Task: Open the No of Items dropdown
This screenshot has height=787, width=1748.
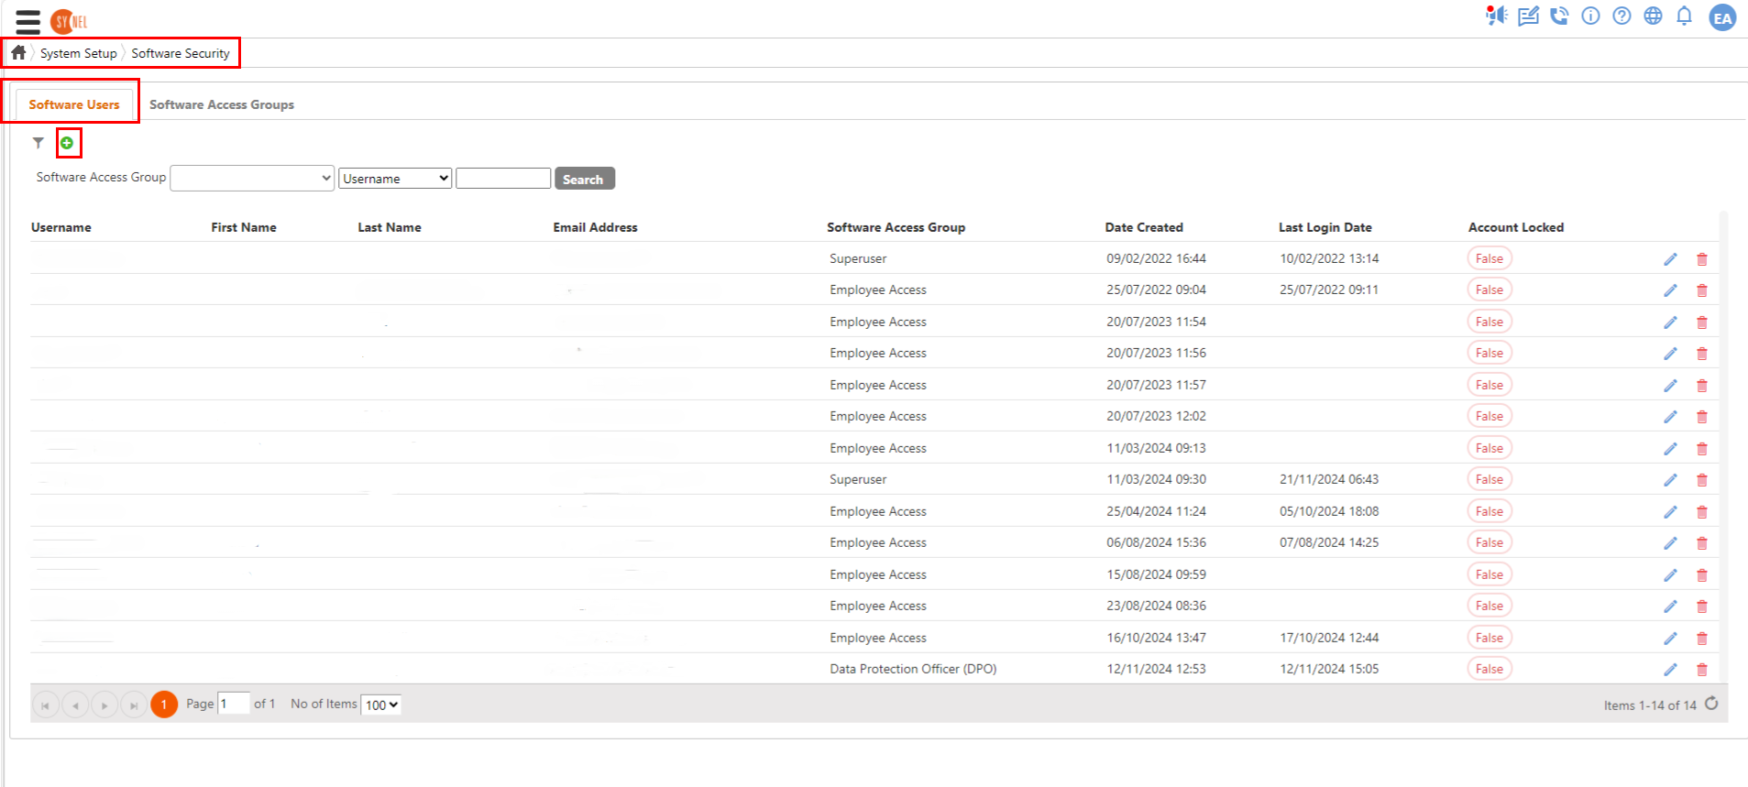Action: [381, 705]
